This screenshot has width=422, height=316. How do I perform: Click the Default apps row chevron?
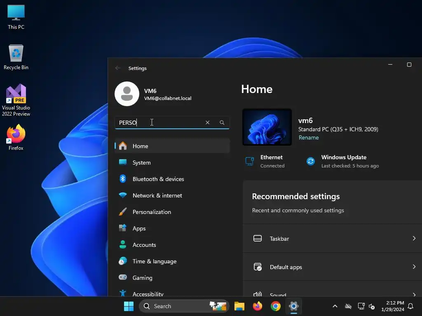point(414,267)
